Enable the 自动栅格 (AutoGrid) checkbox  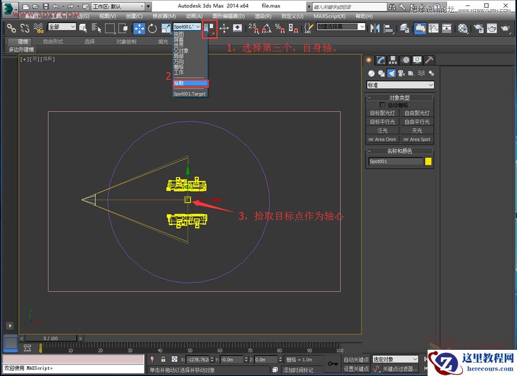pyautogui.click(x=383, y=105)
